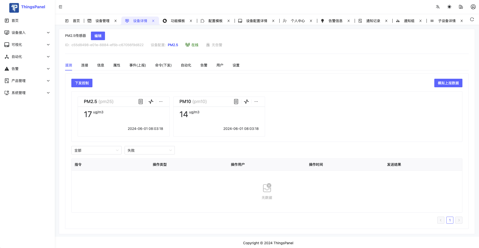The image size is (479, 248).
Task: Select the 告警 device tab
Action: (204, 65)
